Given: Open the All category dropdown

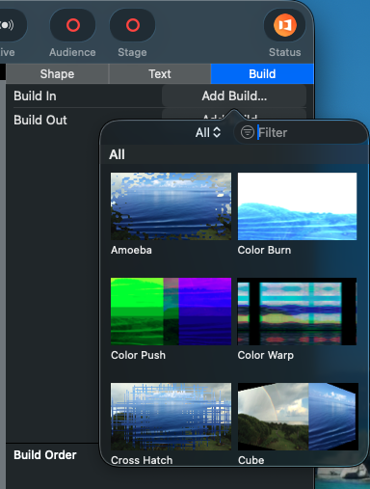Looking at the screenshot, I should tap(208, 132).
